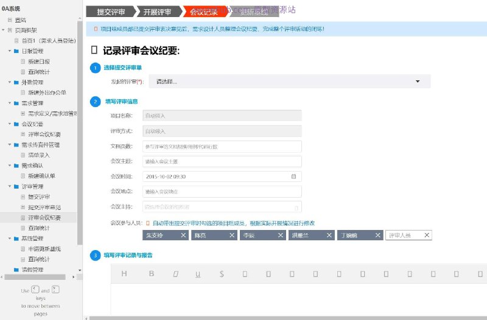Toggle Bold (B) in the editor toolbar

(152, 273)
